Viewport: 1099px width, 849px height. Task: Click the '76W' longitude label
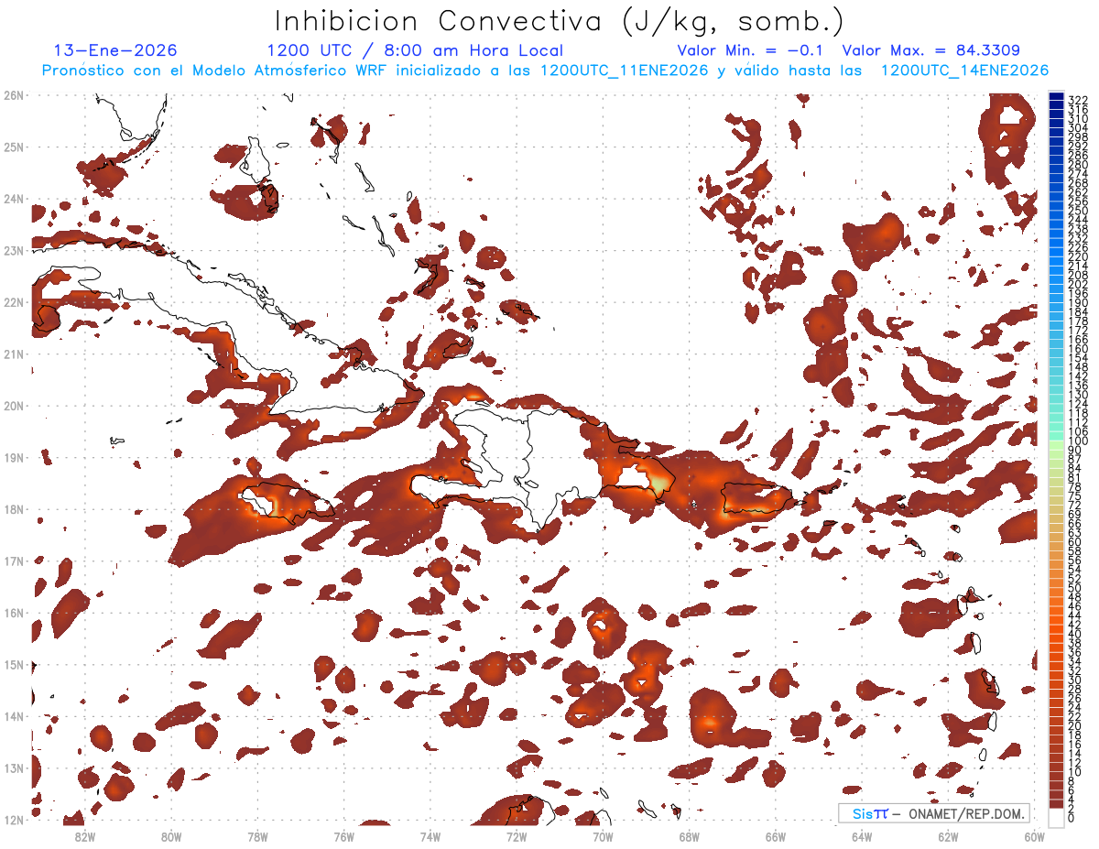[343, 835]
